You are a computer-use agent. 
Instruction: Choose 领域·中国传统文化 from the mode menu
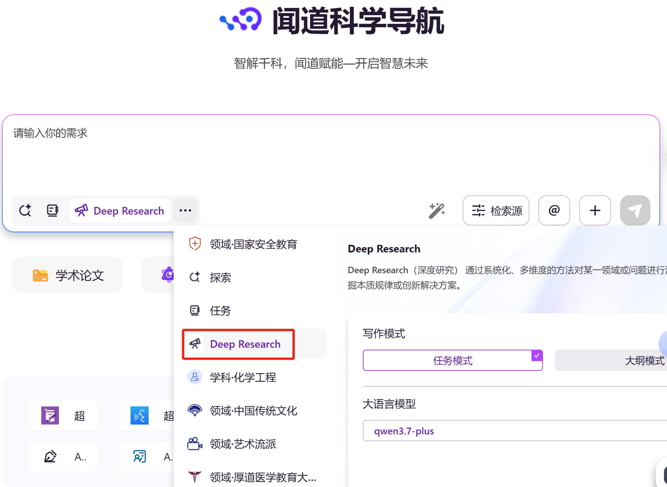254,411
